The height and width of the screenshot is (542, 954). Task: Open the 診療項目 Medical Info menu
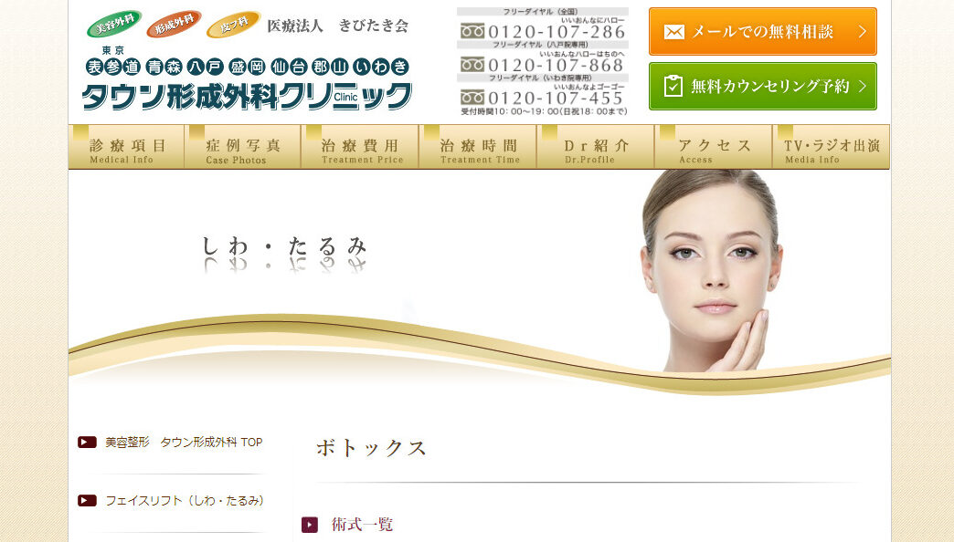coord(127,148)
